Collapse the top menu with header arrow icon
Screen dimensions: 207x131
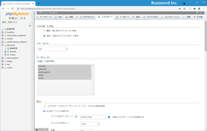[x=201, y=13]
